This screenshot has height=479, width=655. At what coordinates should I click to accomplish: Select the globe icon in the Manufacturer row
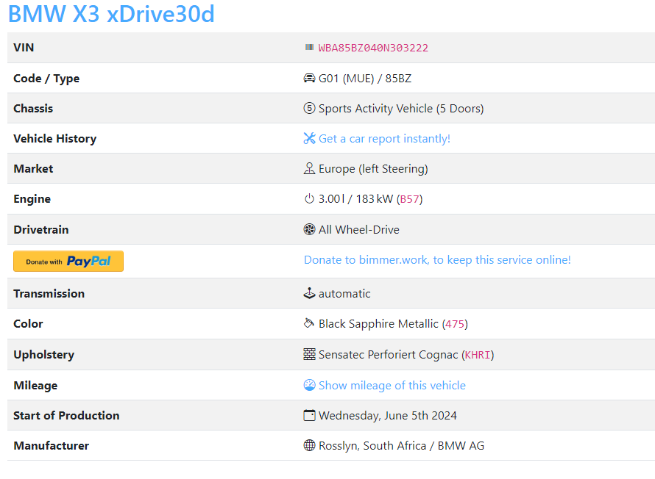310,445
